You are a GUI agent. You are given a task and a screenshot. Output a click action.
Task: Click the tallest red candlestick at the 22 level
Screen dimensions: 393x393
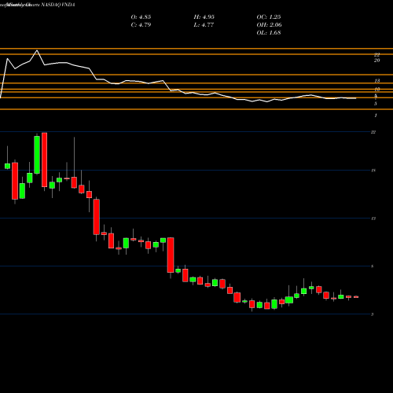(x=44, y=160)
